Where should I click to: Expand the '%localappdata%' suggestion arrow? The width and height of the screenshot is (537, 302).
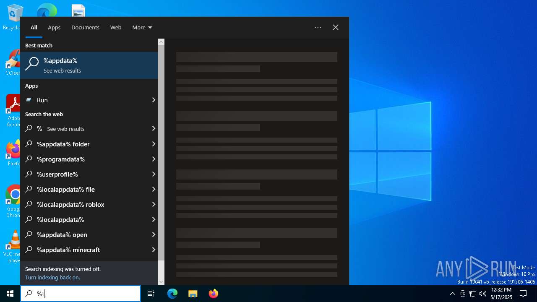154,219
